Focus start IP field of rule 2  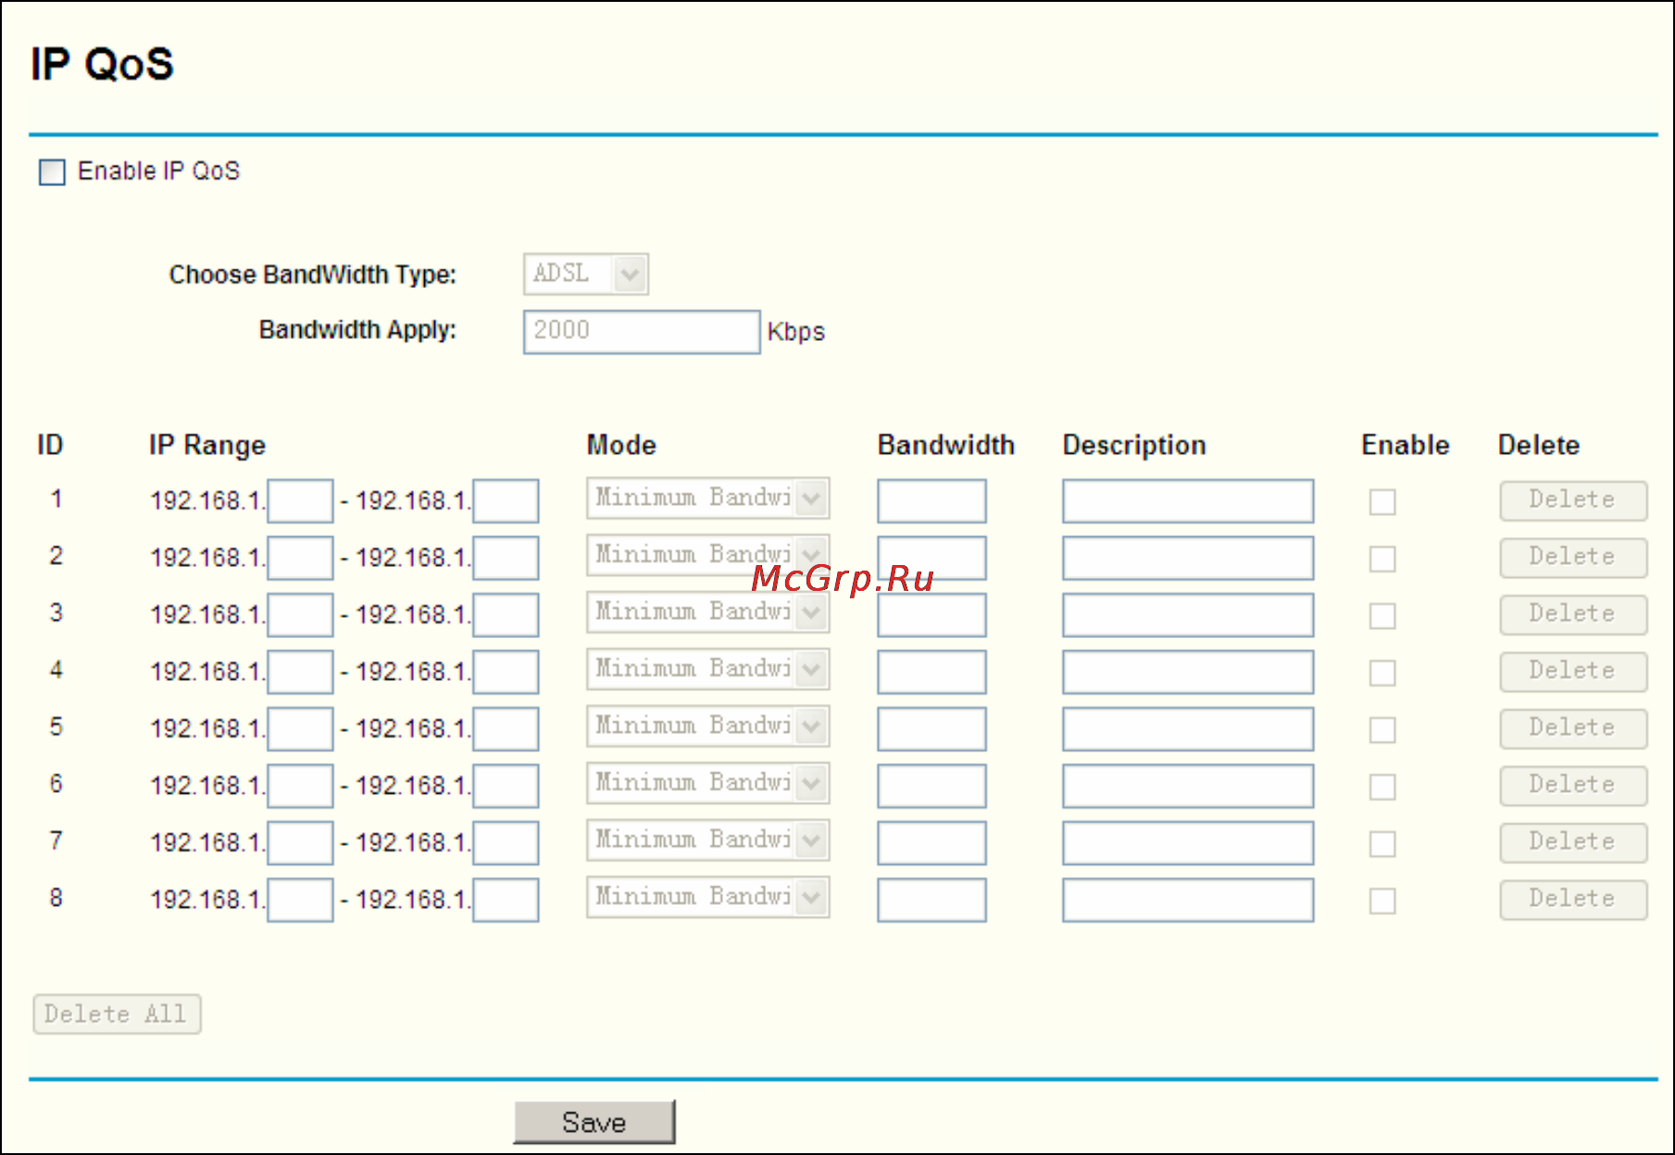point(300,559)
